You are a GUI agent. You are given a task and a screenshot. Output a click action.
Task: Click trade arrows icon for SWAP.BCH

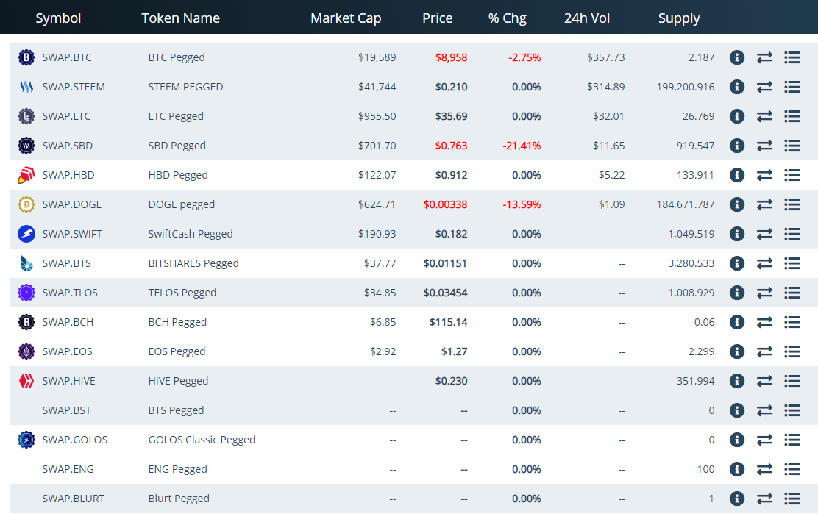pos(764,322)
